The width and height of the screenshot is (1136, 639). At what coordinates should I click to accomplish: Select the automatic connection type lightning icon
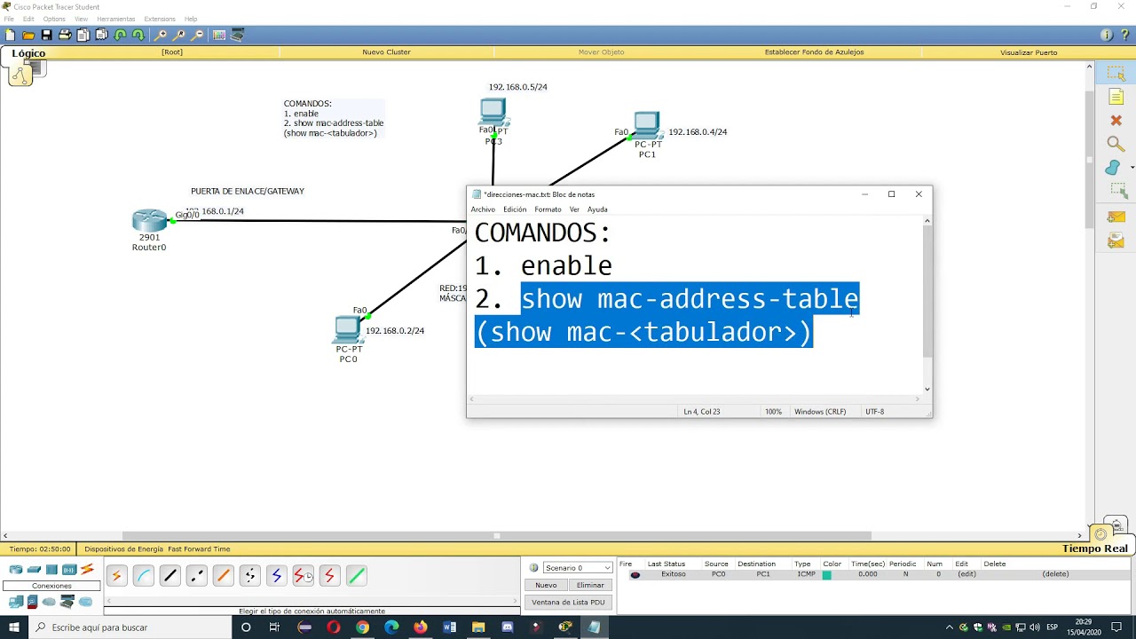click(x=116, y=576)
